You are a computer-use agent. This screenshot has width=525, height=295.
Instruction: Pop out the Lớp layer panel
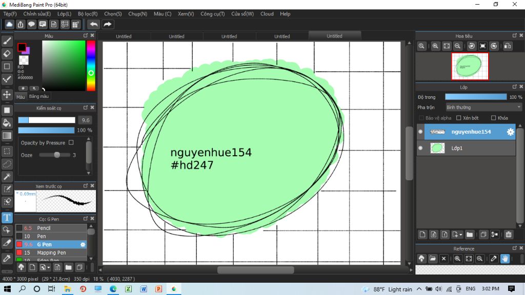515,87
